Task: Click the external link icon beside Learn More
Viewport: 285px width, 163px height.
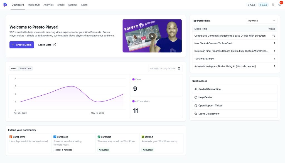Action: click(54, 45)
